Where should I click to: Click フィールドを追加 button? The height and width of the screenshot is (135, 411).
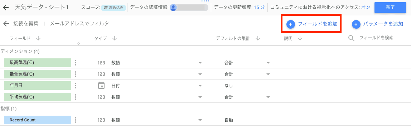(312, 24)
